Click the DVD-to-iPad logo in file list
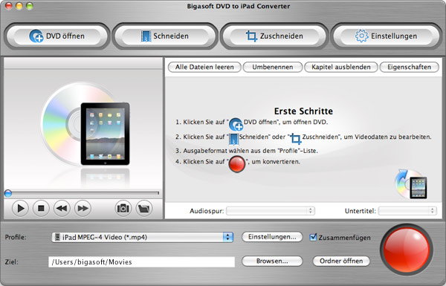This screenshot has height=286, width=446. [411, 183]
